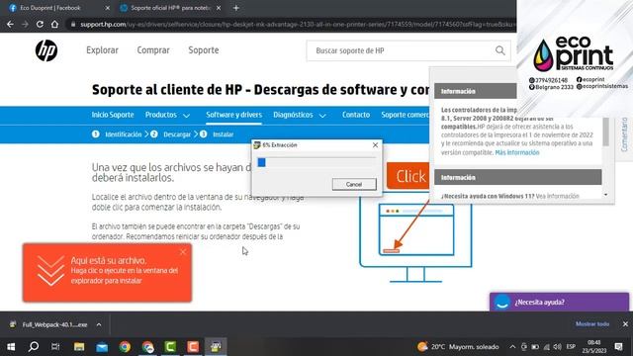Expand the download item options arrow
Viewport: 633px width, 356px height.
pos(99,324)
